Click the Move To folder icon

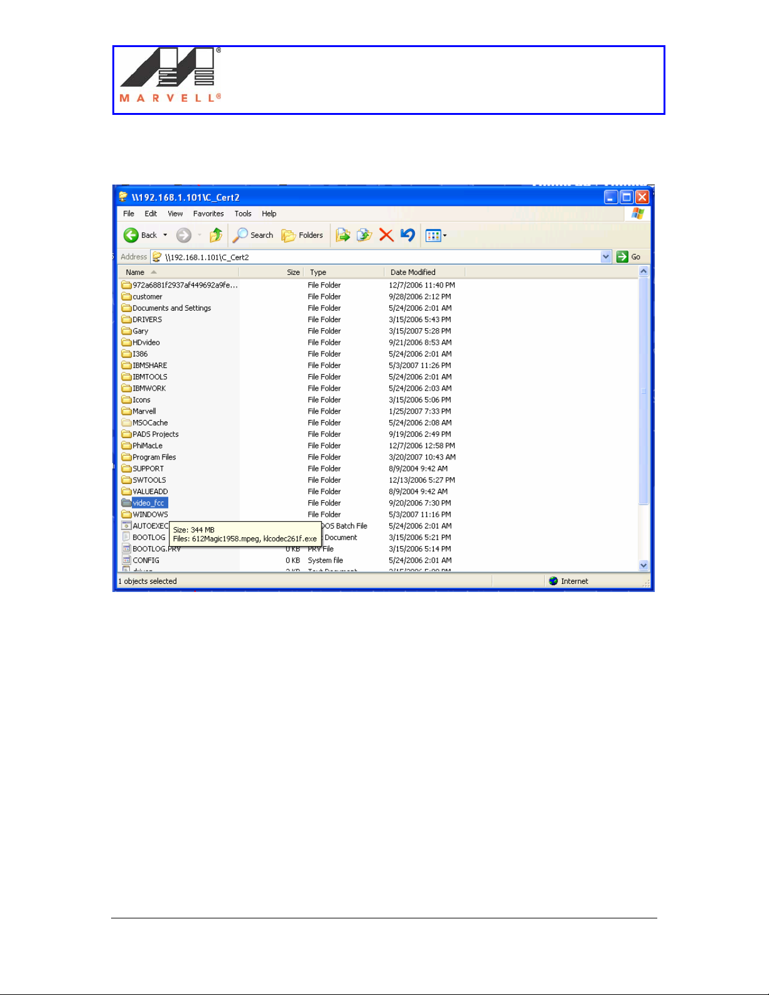[343, 235]
